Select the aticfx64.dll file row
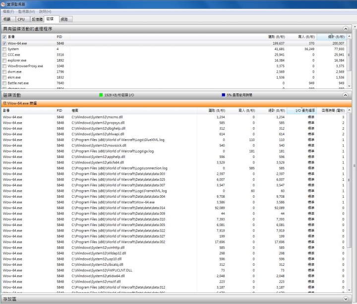The image size is (357, 304). (x=174, y=162)
